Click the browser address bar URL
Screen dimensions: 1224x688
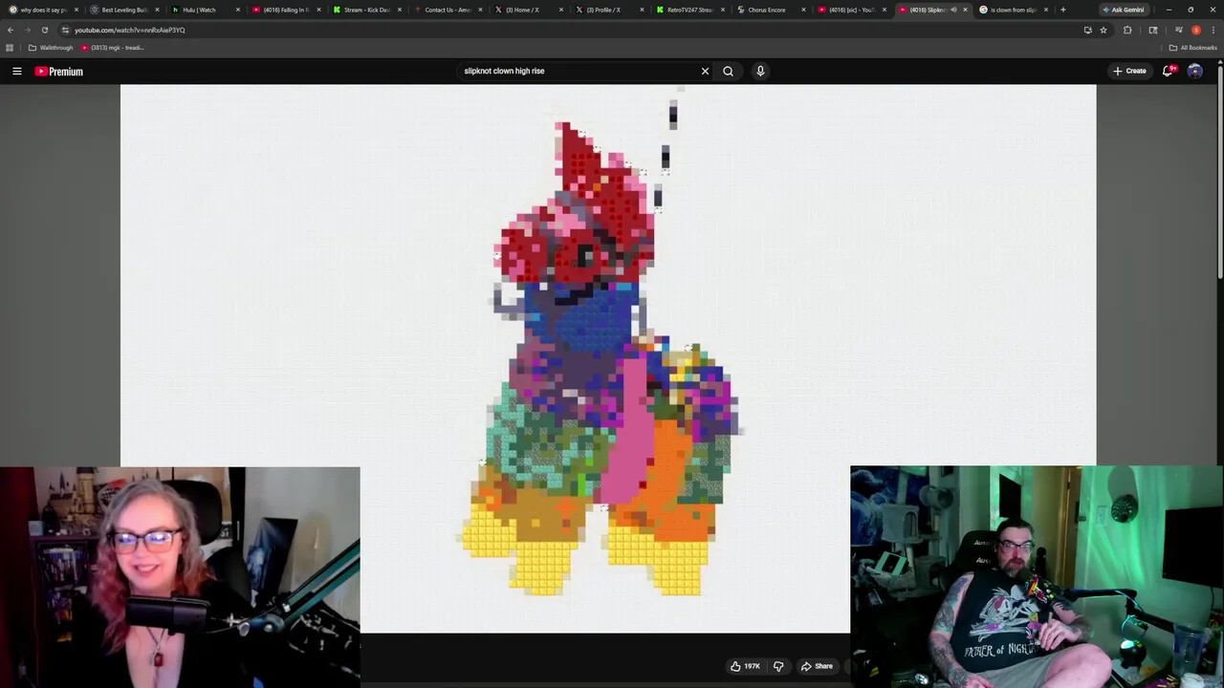pyautogui.click(x=130, y=30)
